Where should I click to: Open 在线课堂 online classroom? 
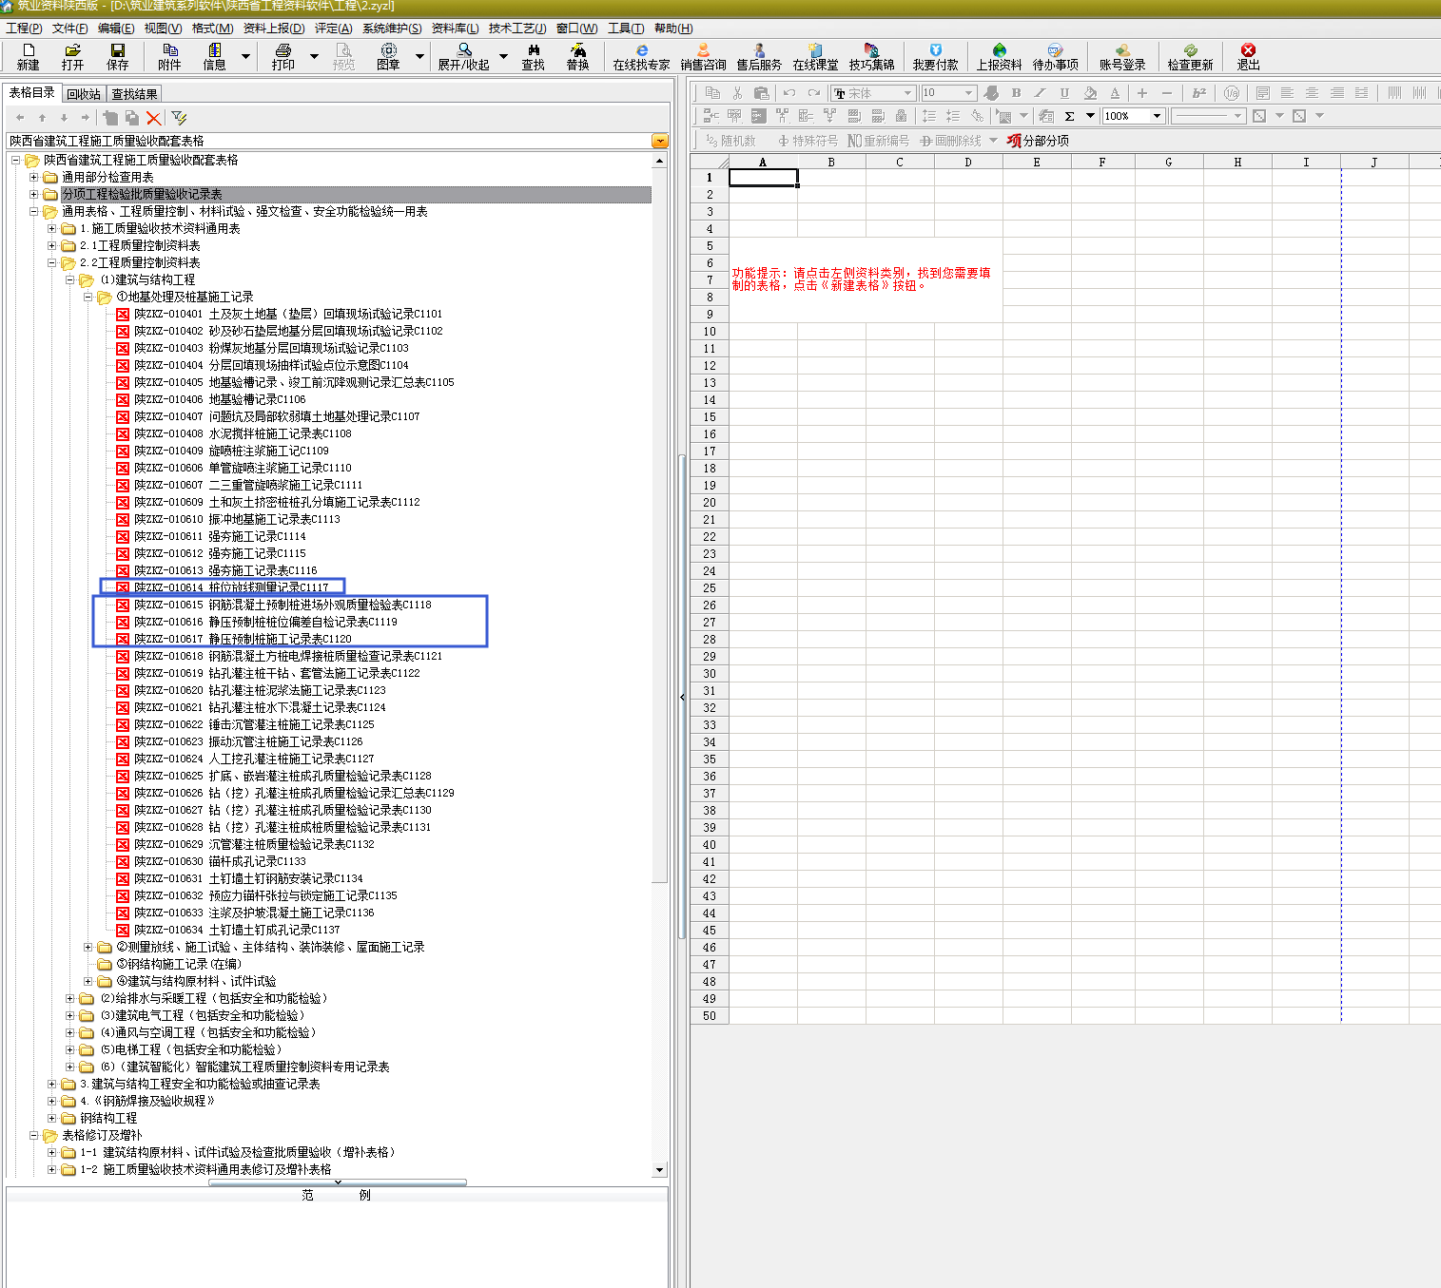click(816, 57)
